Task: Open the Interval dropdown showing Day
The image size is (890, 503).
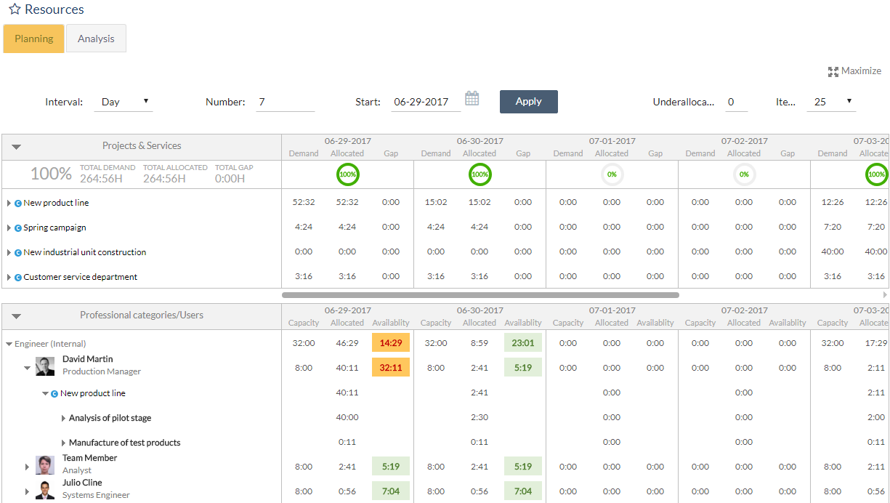Action: (x=124, y=102)
